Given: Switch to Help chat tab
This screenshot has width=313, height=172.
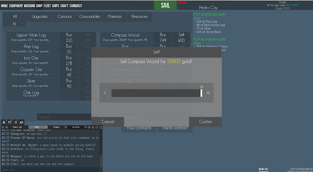Looking at the screenshot, I should tap(37, 127).
